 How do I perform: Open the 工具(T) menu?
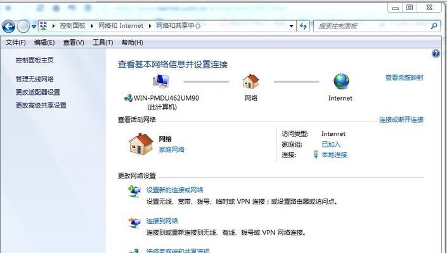point(103,42)
